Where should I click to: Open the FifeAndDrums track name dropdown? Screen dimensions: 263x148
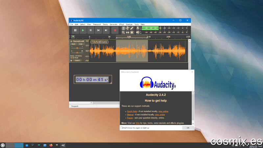tap(78, 41)
